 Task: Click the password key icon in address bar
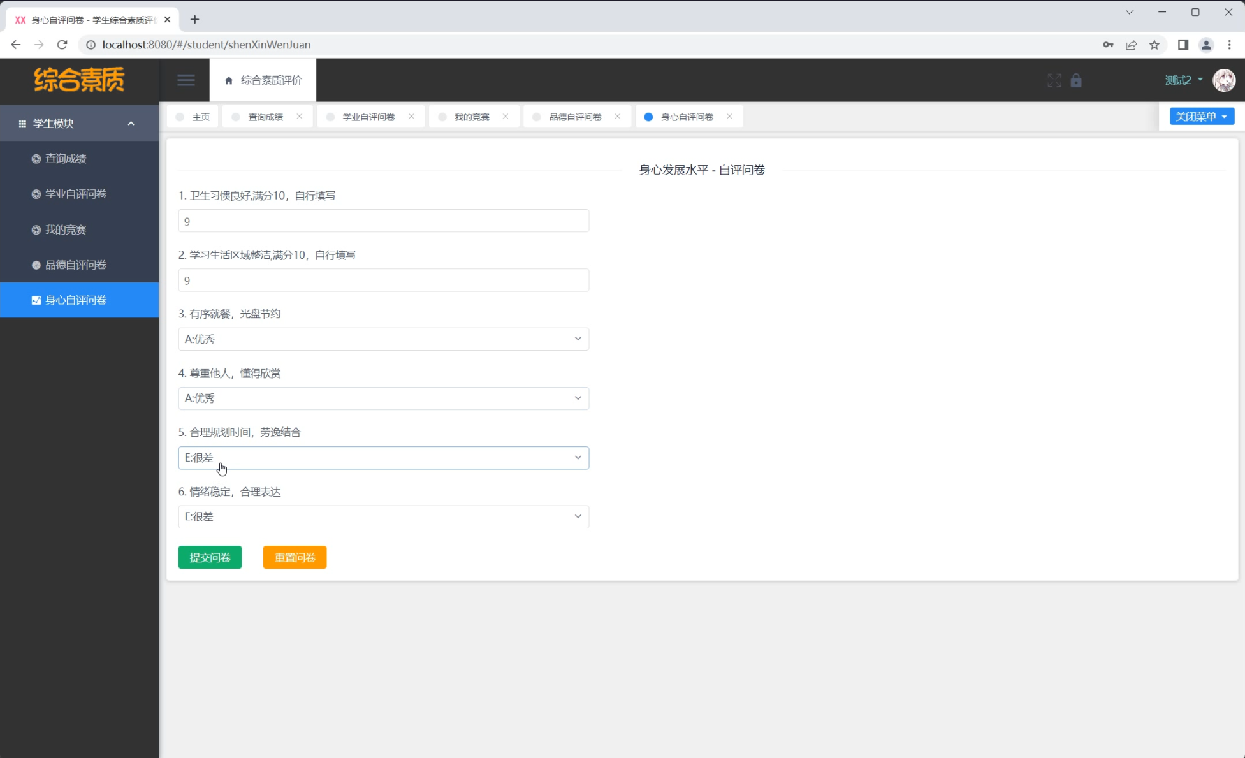pos(1108,45)
